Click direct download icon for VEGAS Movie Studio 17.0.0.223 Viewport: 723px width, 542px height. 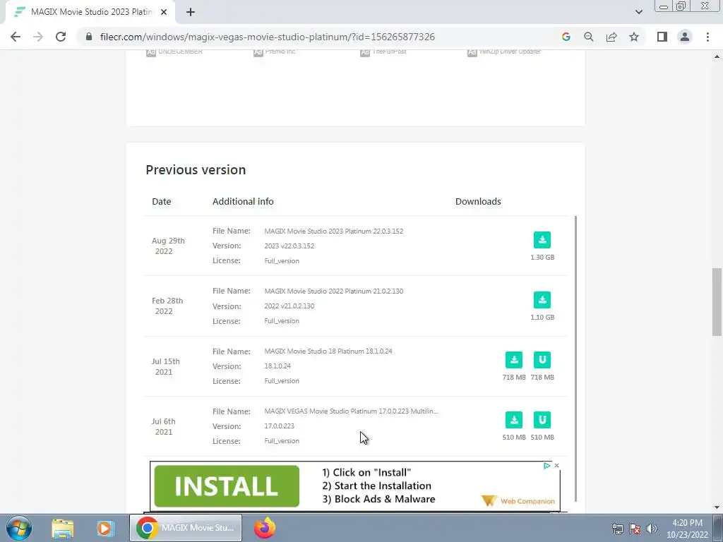tap(514, 420)
